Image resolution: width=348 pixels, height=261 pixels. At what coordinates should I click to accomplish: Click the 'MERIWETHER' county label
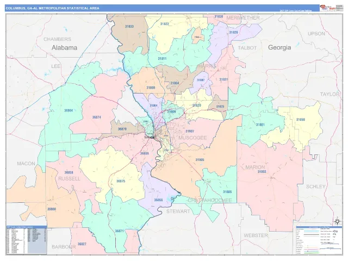(x=243, y=18)
